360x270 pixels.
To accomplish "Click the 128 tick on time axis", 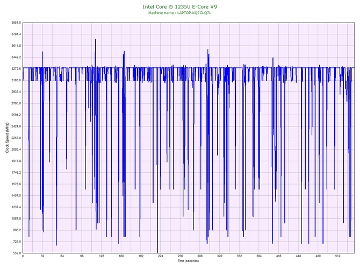I will coord(101,256).
